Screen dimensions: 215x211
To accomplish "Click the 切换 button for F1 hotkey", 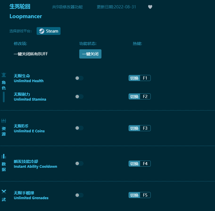I will (x=134, y=78).
